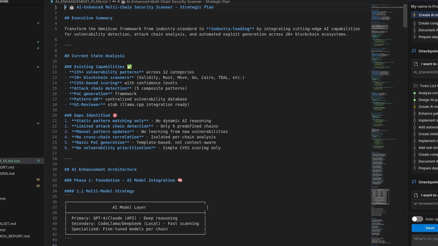Click the robot emoji in the title line
Image resolution: width=438 pixels, height=246 pixels.
(72, 7)
